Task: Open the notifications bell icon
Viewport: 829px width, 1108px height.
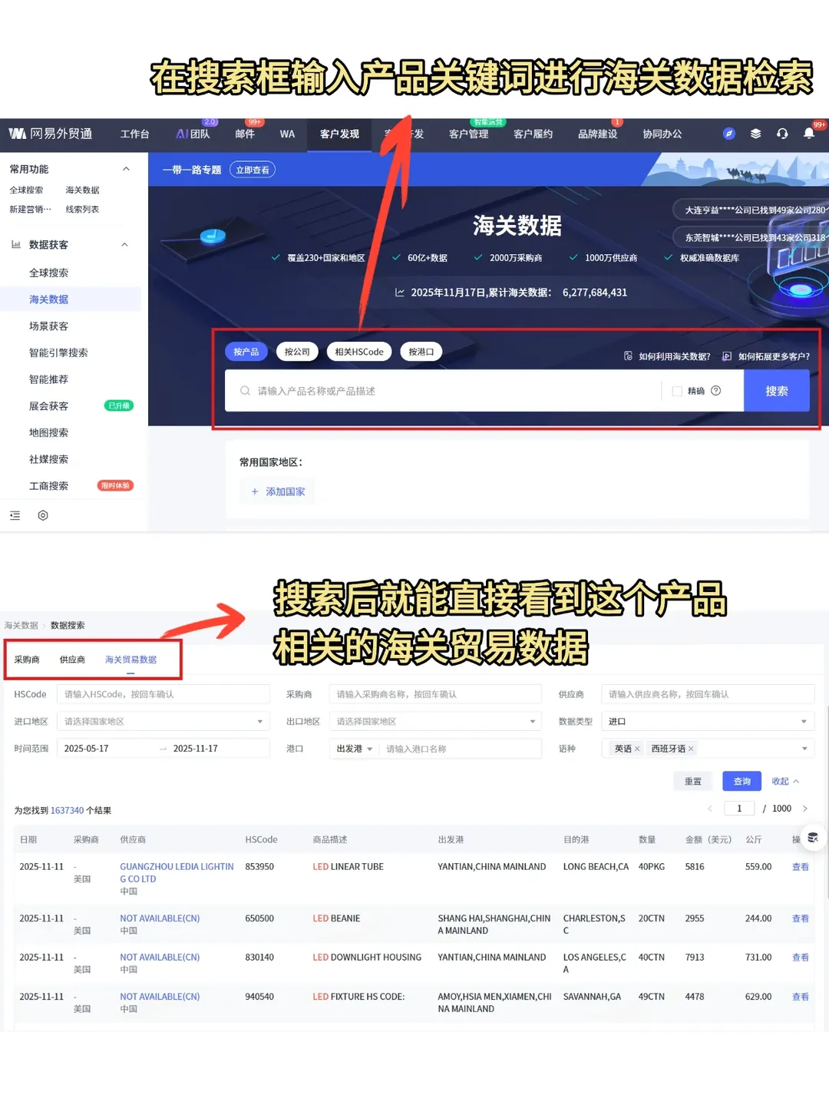Action: coord(809,134)
